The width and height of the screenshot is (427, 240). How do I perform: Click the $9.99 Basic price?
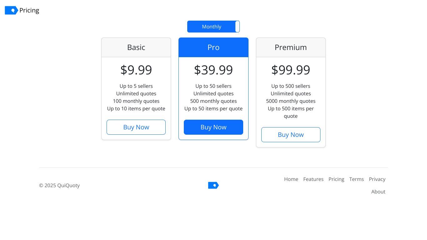136,70
